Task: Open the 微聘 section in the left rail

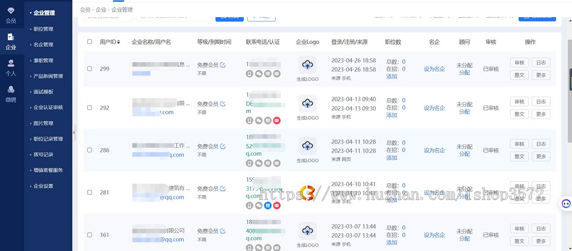Action: 11,94
